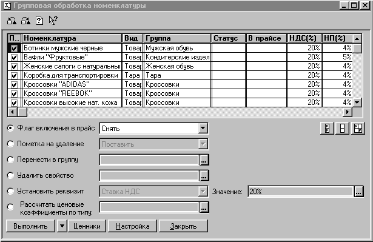Open the help document icon
373x242 pixels.
tap(39, 21)
